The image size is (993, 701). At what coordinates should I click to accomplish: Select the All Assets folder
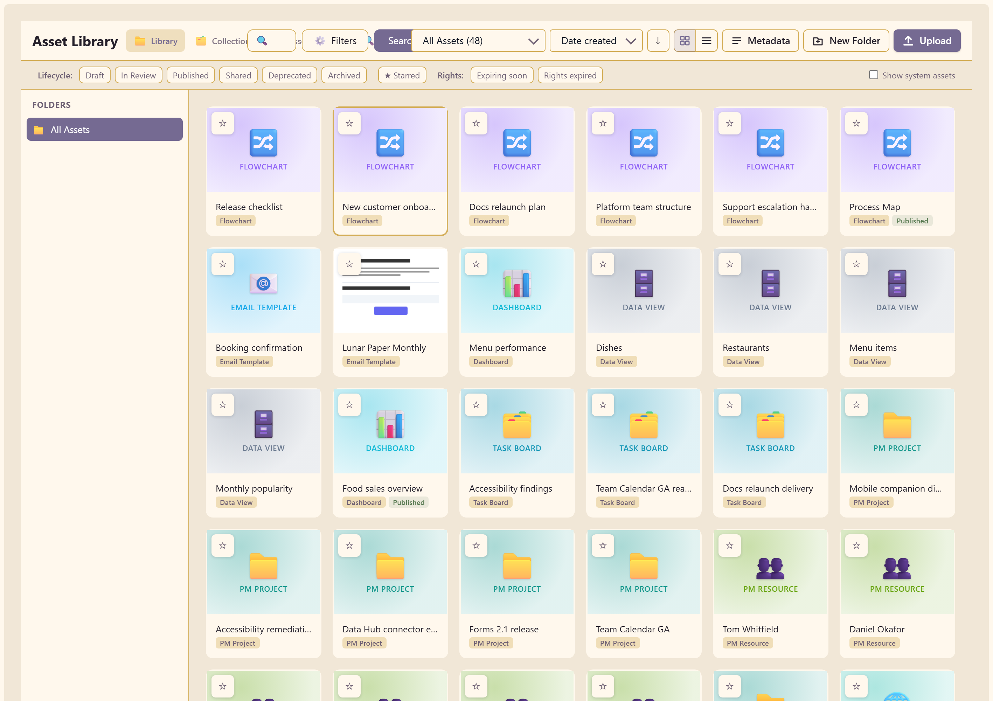(104, 129)
